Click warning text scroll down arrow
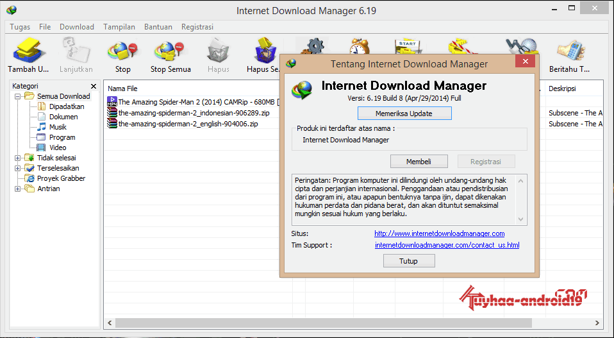This screenshot has height=338, width=614. 521,219
